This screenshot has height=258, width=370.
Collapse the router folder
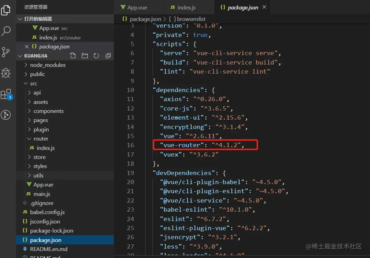(29, 139)
